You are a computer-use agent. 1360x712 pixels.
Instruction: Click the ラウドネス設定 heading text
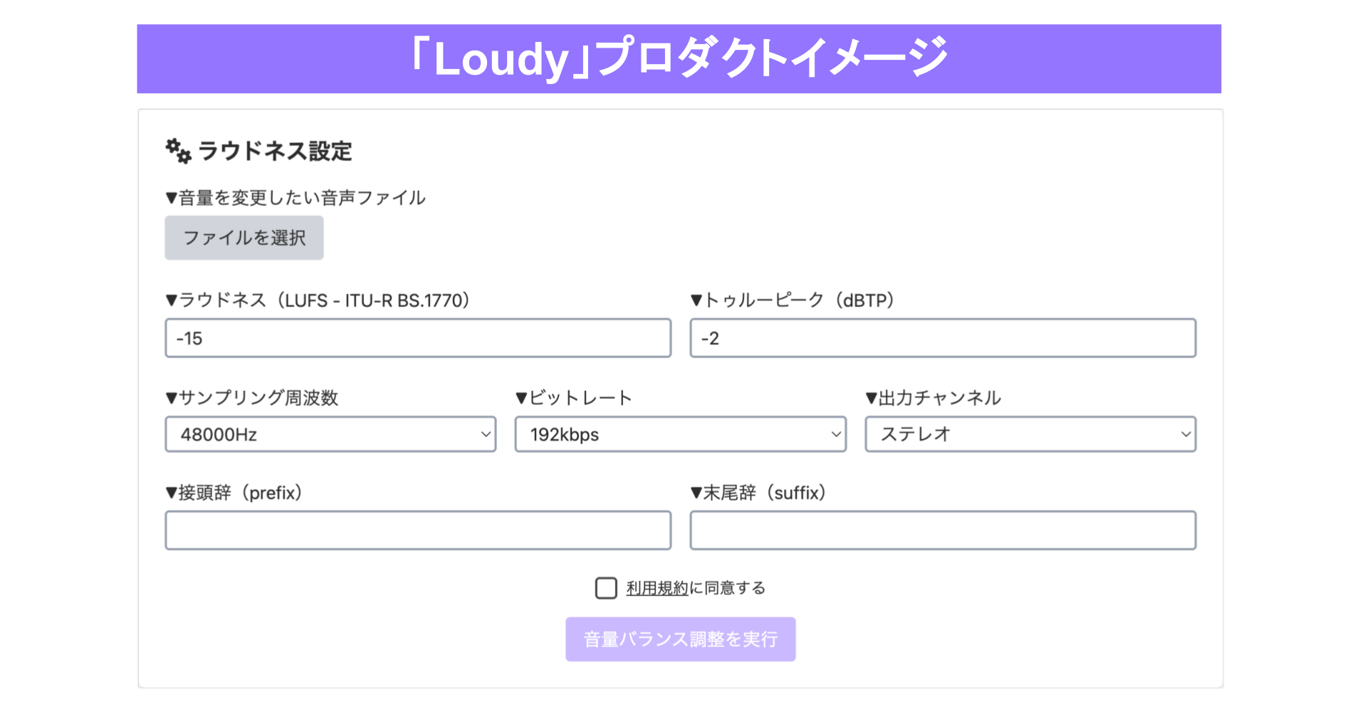point(275,151)
